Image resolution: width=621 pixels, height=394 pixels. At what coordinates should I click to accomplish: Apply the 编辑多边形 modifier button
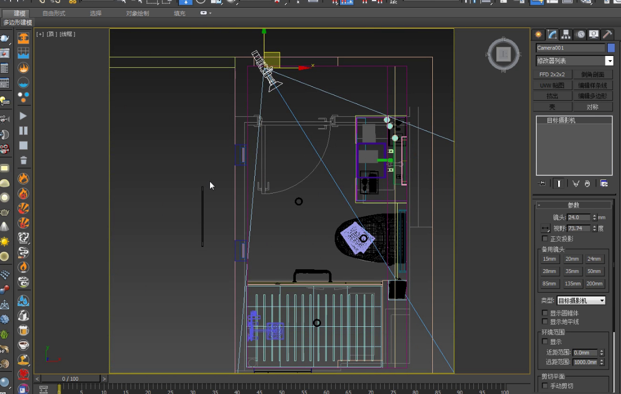(593, 96)
